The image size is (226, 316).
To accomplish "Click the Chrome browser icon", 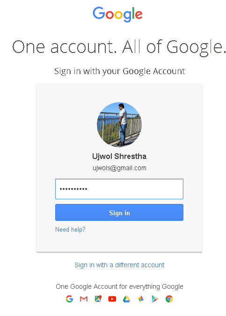I will (169, 299).
